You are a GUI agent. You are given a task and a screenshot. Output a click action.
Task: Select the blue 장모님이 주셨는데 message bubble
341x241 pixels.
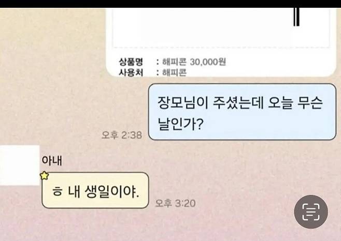pos(242,112)
